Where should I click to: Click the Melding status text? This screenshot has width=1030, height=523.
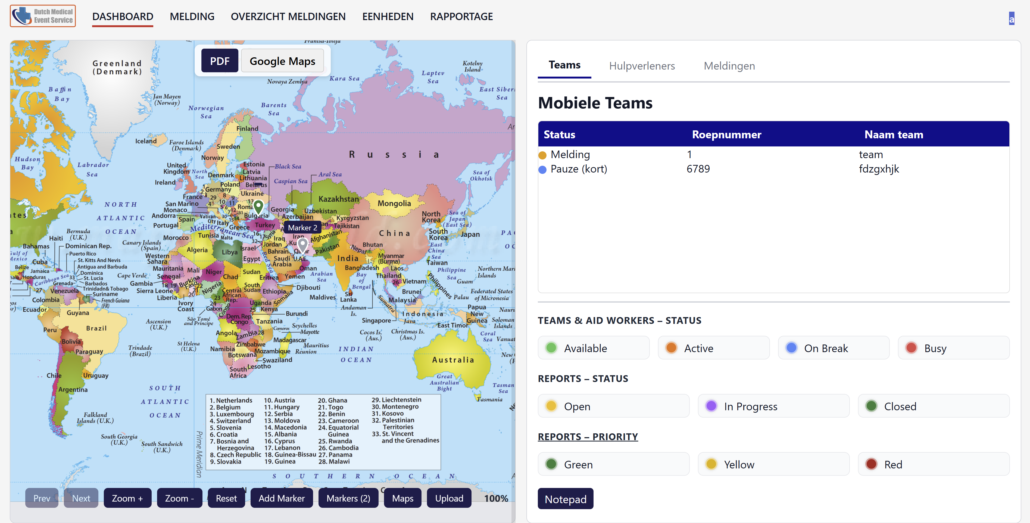(570, 154)
